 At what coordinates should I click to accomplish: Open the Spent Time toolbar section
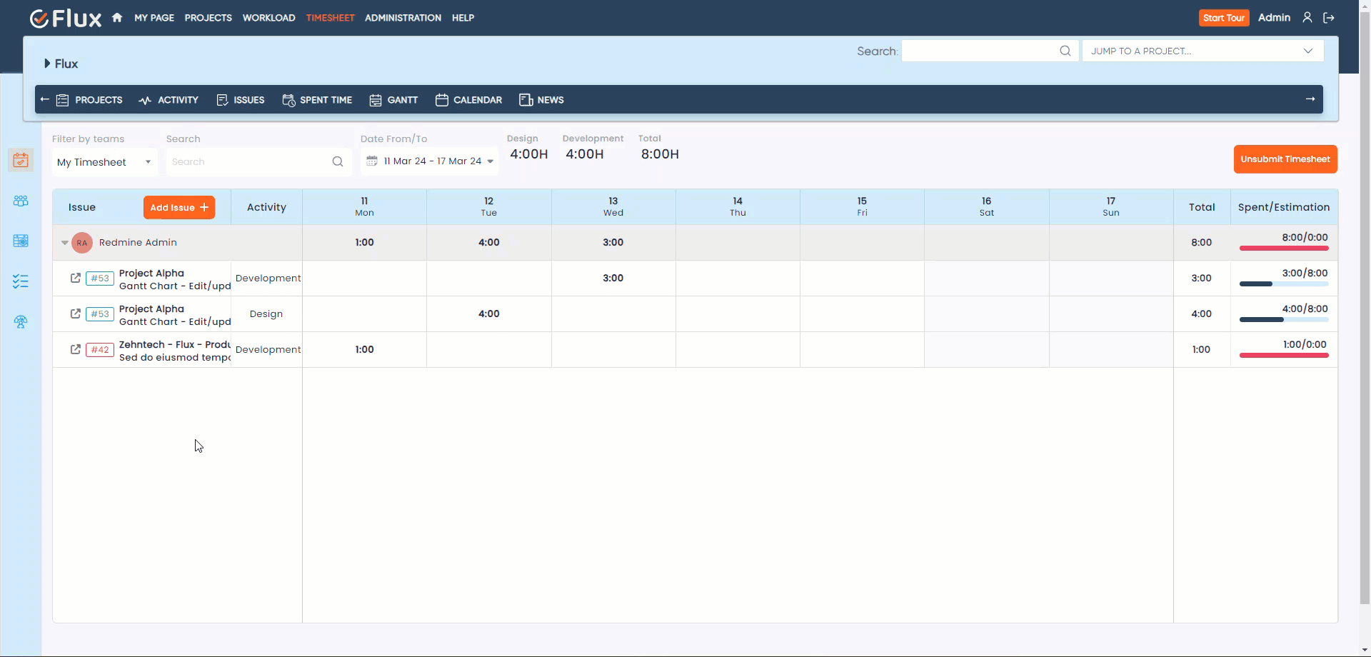tap(317, 100)
